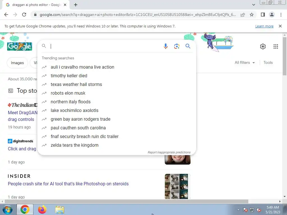The height and width of the screenshot is (215, 287).
Task: Start voice search with microphone icon
Action: [165, 46]
